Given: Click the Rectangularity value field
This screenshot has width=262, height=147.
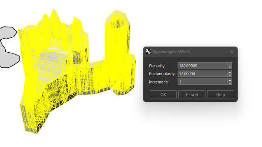Looking at the screenshot, I should click(x=203, y=74).
